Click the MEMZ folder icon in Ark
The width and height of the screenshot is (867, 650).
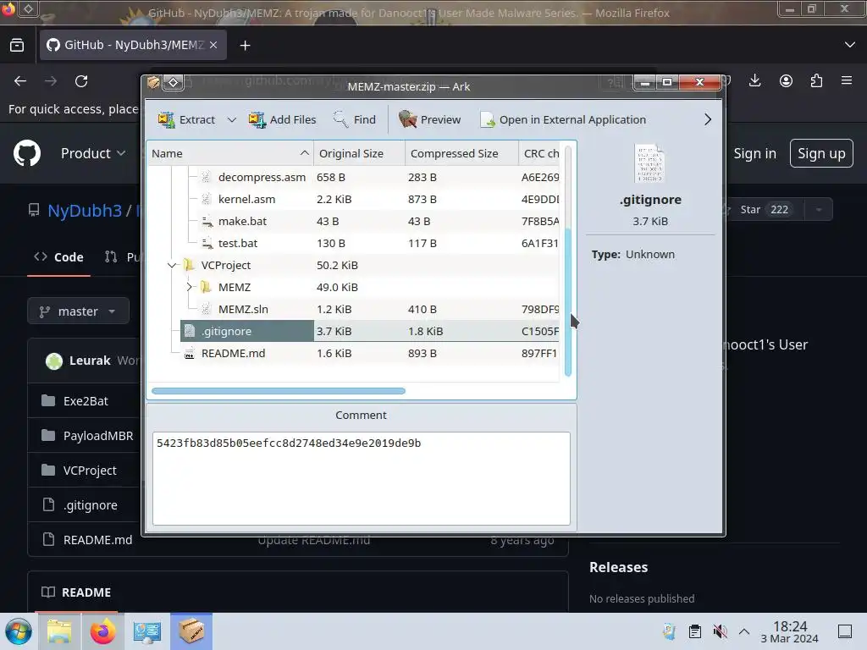point(207,288)
